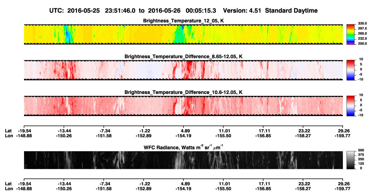Click Lon value -159.77 on the bottom axis below WFC Radiance
381x195 pixels.
point(343,189)
